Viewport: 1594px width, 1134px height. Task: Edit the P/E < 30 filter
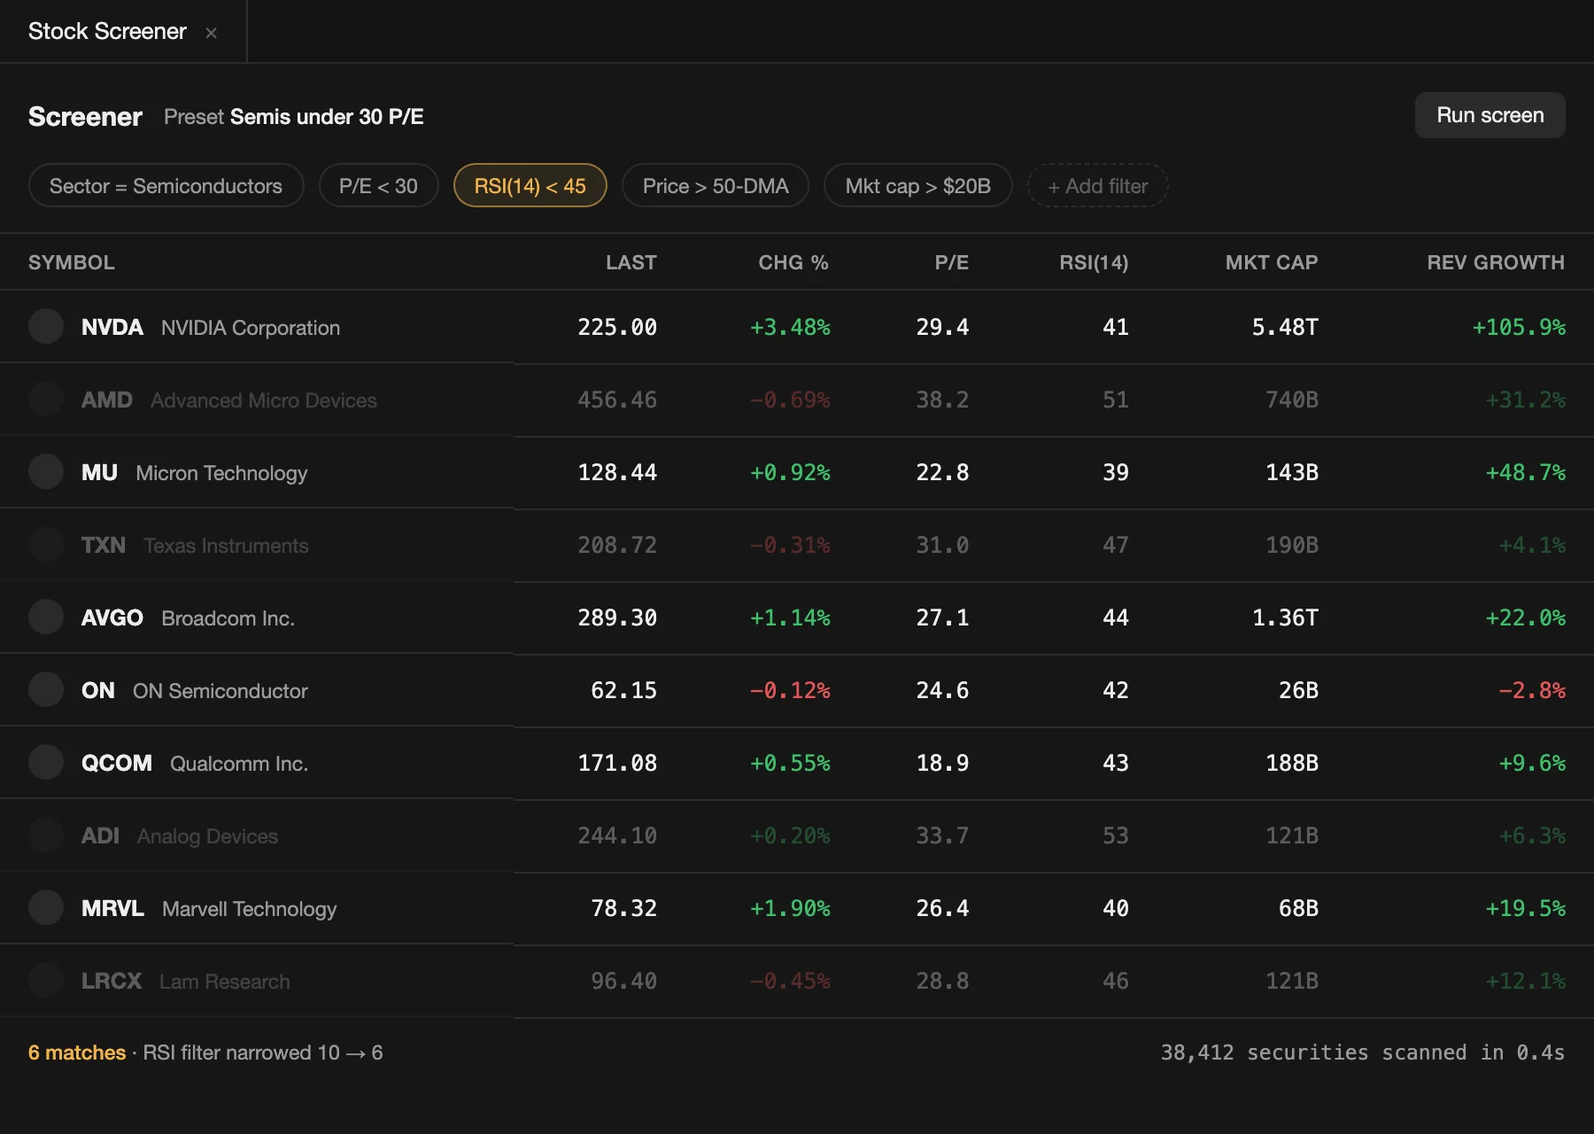378,186
